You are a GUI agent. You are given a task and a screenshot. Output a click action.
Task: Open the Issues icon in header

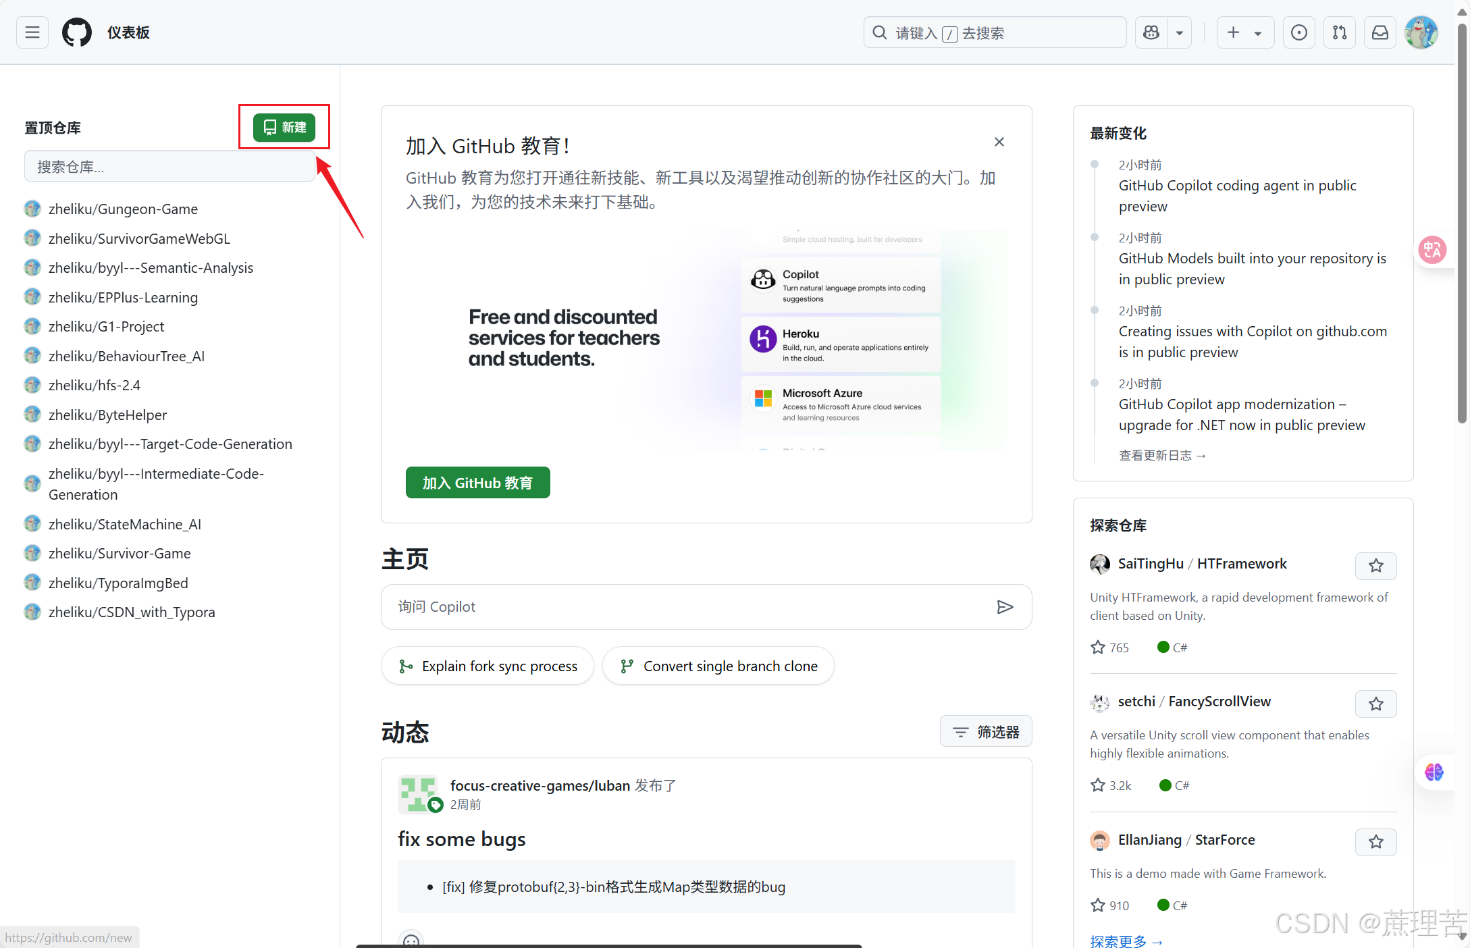point(1298,32)
